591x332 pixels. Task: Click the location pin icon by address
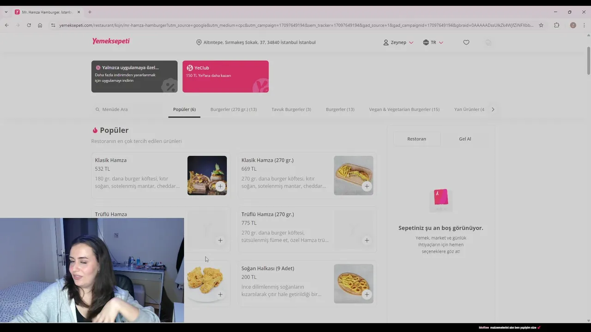click(x=199, y=42)
